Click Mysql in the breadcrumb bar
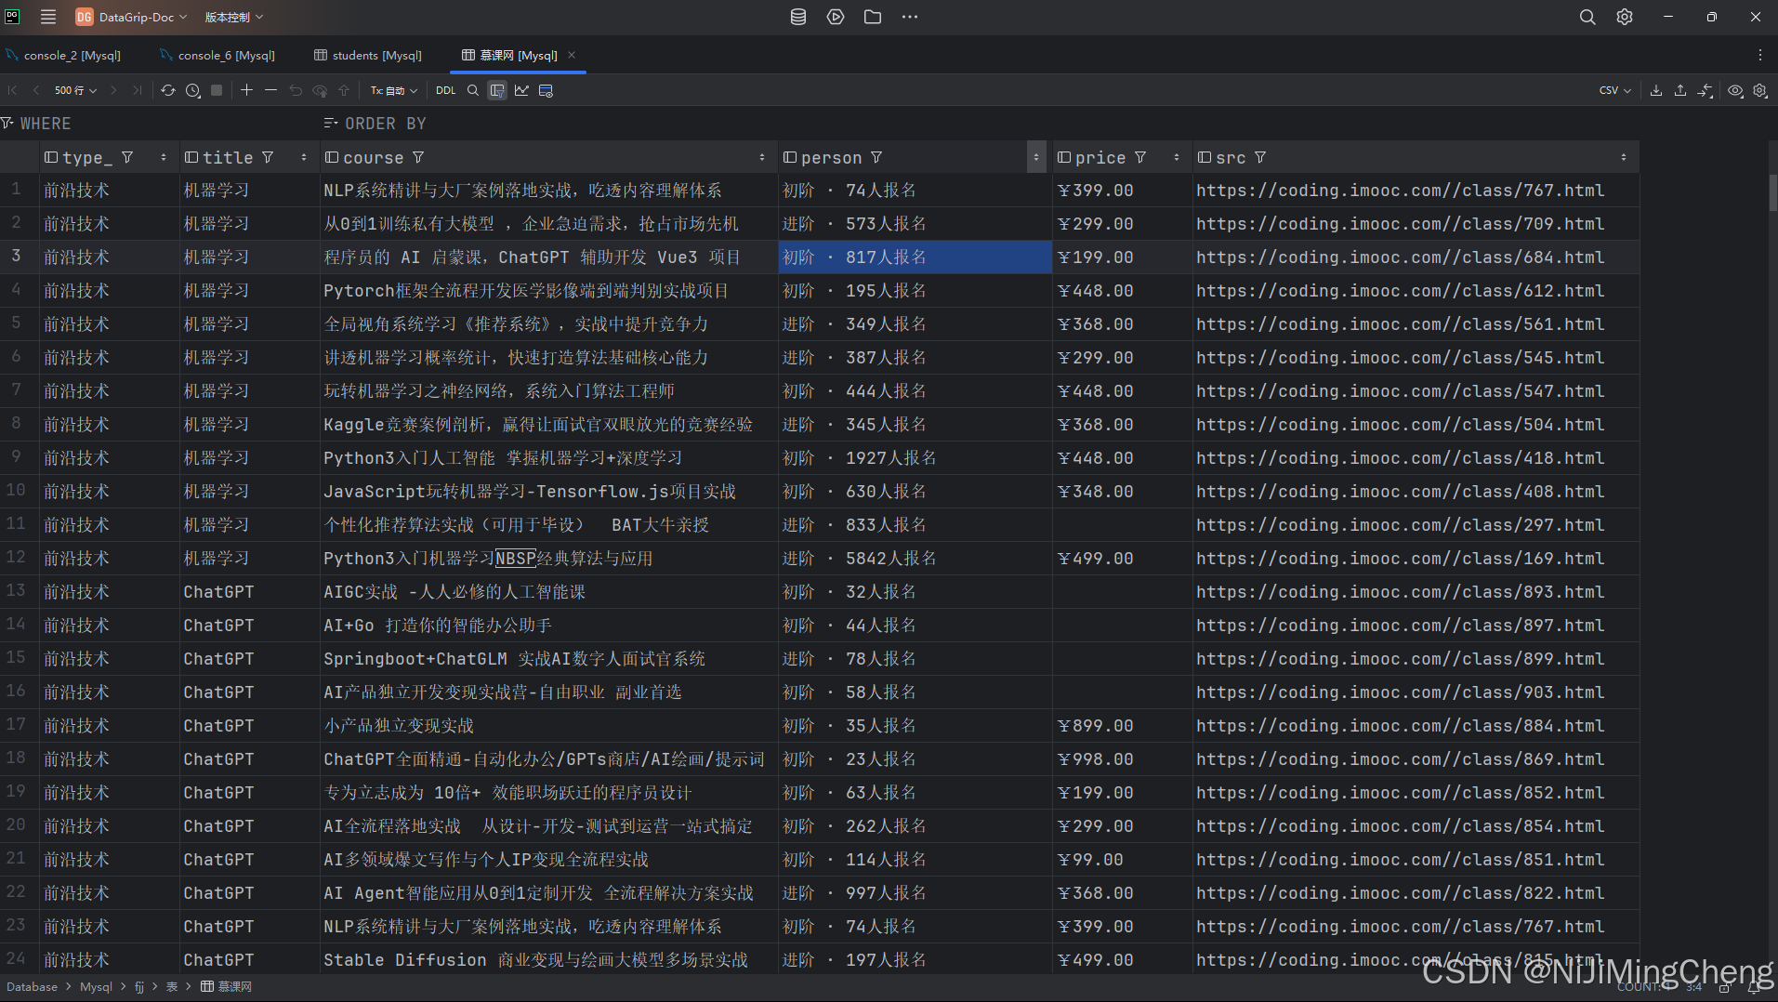 [x=96, y=986]
